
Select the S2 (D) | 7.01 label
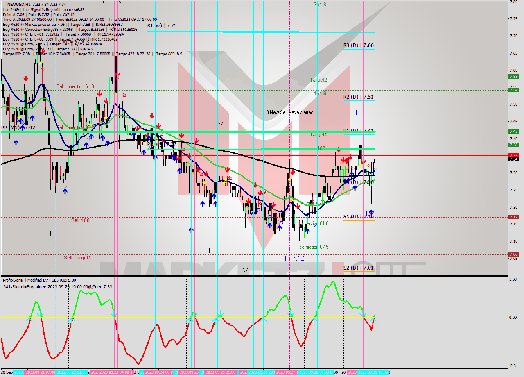point(358,268)
